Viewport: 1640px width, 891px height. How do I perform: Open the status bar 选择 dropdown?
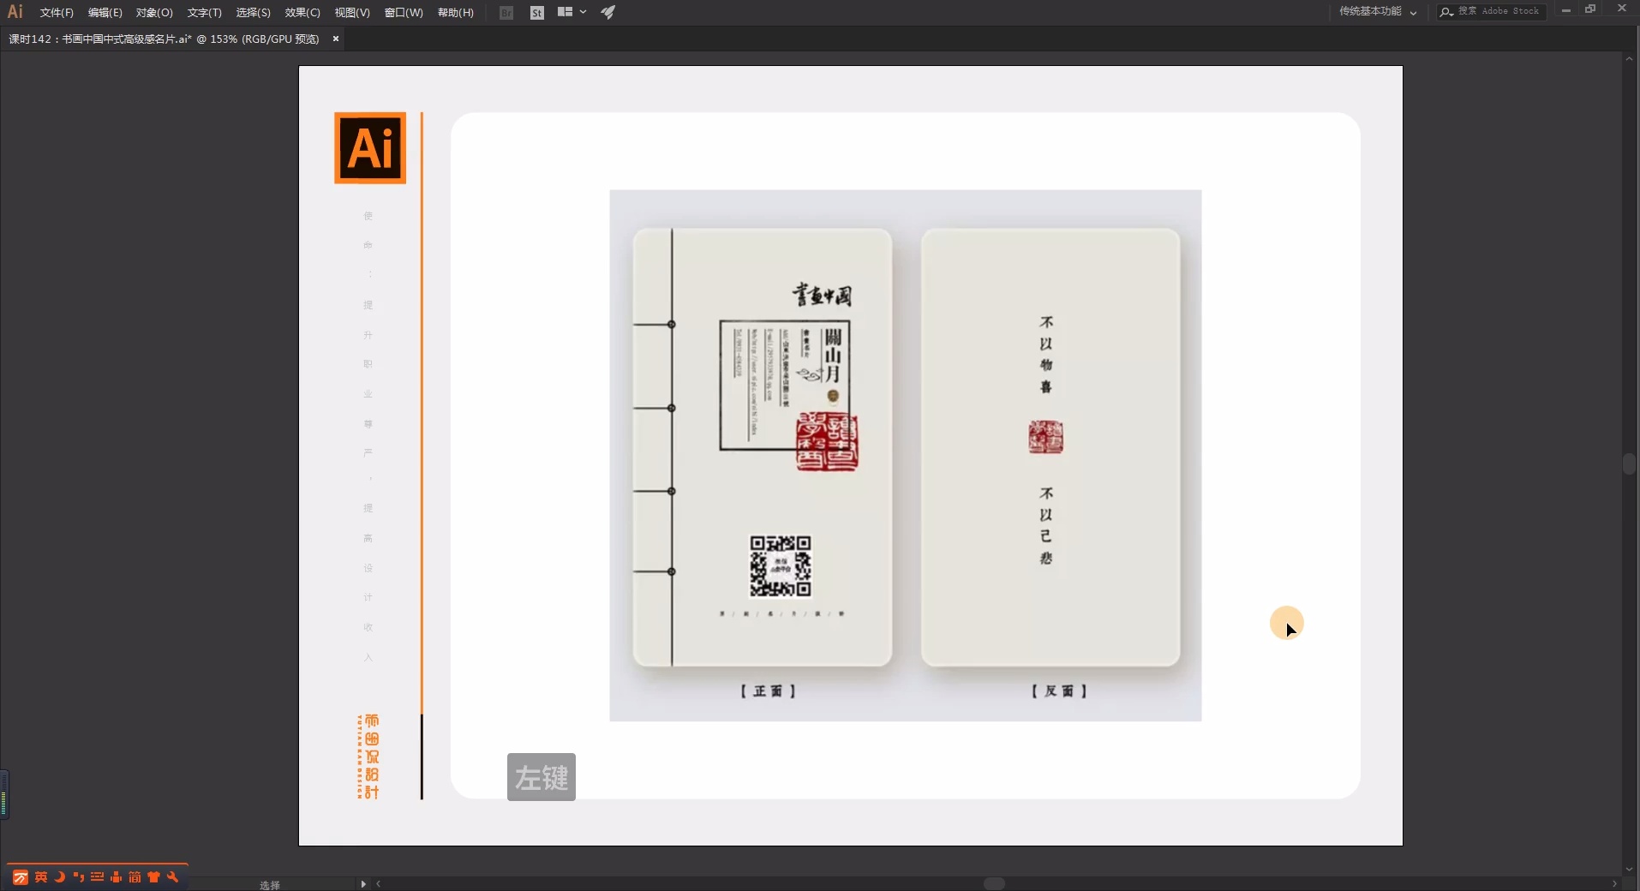click(x=271, y=884)
